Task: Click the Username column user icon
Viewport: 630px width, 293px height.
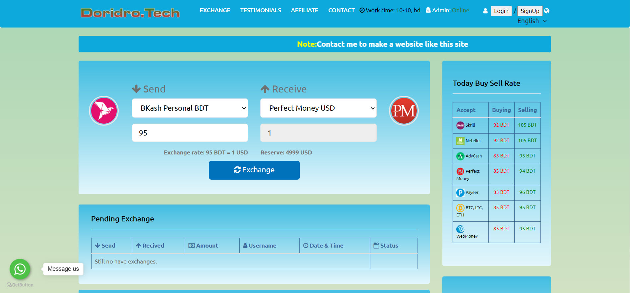Action: click(245, 246)
